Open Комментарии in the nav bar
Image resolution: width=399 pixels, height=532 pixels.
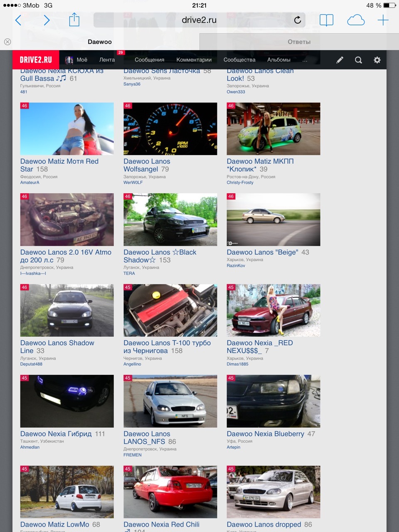pos(194,60)
